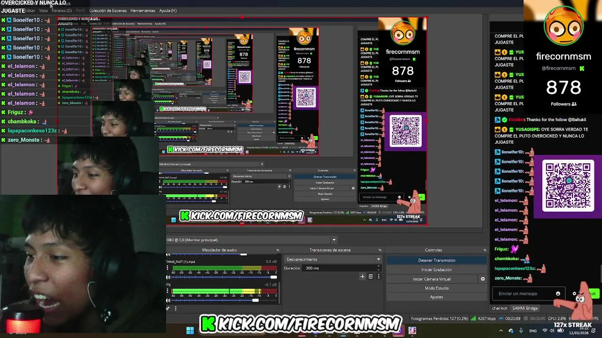Mute the TTS audio source

[168, 300]
